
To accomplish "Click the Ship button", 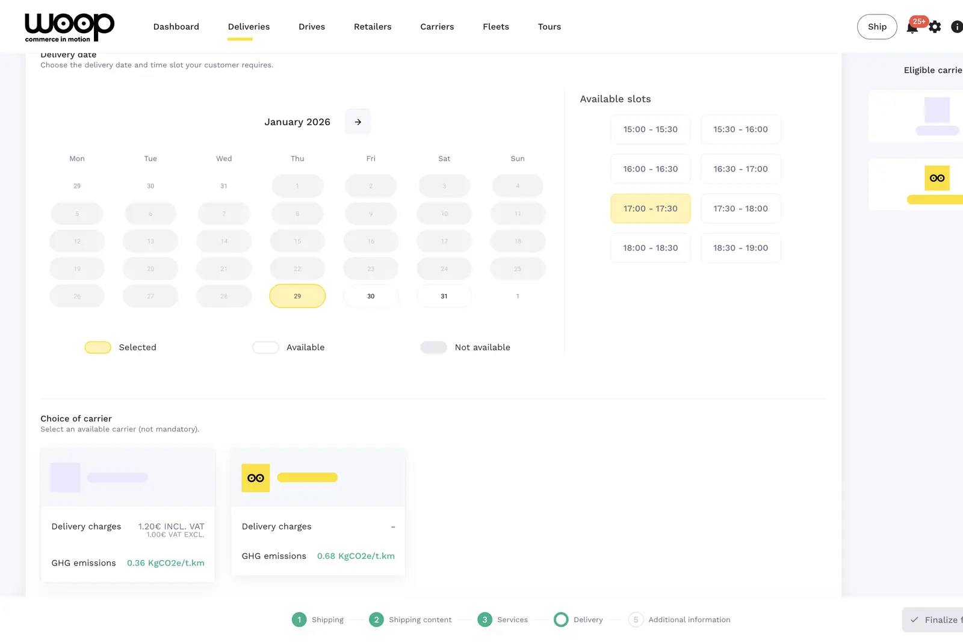I will (x=877, y=27).
